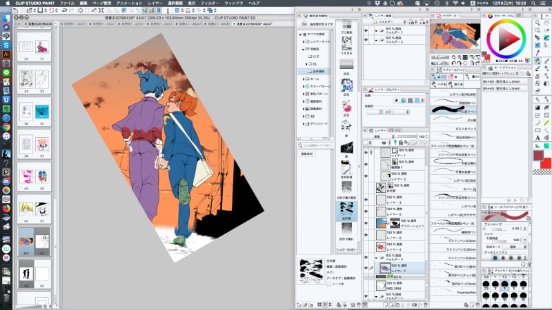Open layer blend mode 通常 dropdown
Screen dimensions: 552x310
click(379, 136)
